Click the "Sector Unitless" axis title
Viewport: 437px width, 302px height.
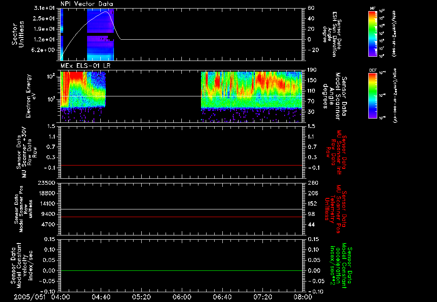tap(18, 34)
